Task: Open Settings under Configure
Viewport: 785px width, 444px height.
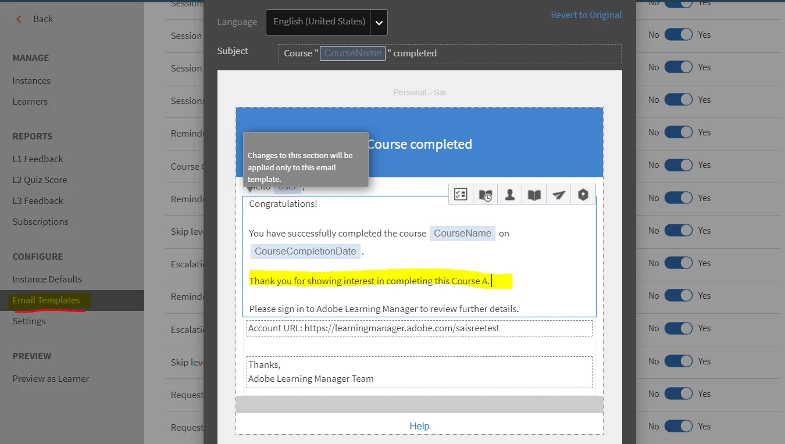Action: [29, 321]
